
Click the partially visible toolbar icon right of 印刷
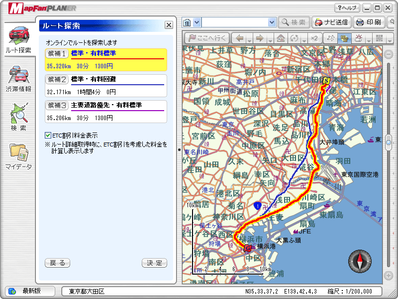point(391,22)
